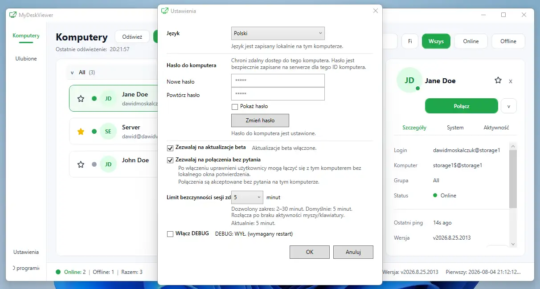Screen dimensions: 540x289
Task: Click the JD avatar in John Doe row
Action: 108,165
